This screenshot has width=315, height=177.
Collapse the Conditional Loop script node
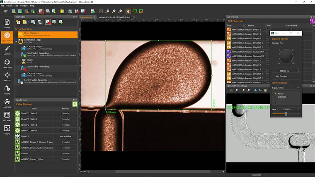pyautogui.click(x=16, y=41)
